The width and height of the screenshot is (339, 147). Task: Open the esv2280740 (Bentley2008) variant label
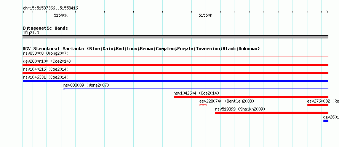[x=227, y=101]
